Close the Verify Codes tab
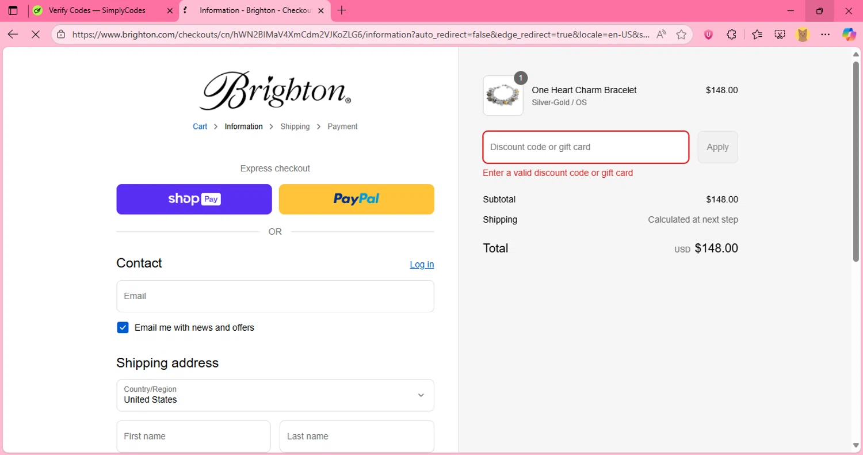 (x=170, y=10)
